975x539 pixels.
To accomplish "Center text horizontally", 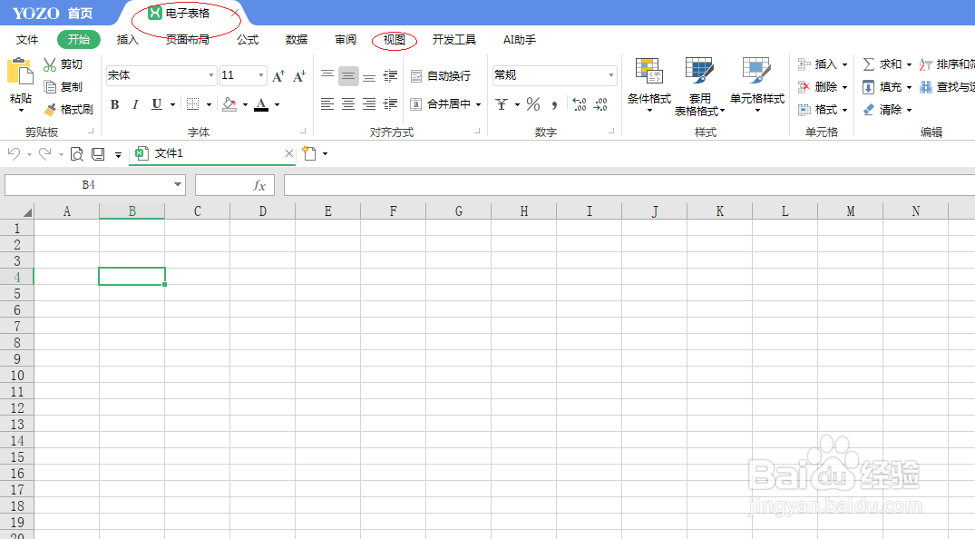I will tap(348, 104).
